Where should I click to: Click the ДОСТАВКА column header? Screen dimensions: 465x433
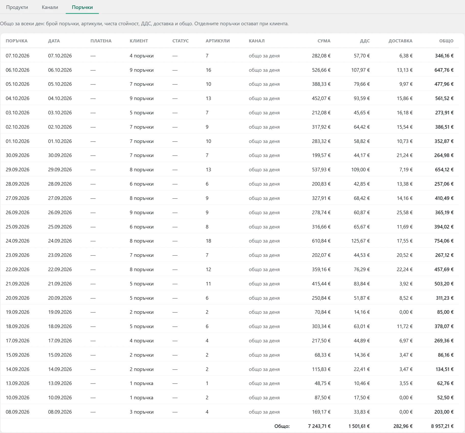tap(401, 41)
